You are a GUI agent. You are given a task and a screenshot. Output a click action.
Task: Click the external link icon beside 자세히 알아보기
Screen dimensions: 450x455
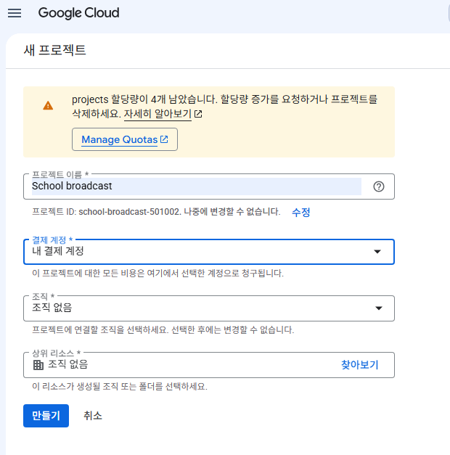click(198, 114)
